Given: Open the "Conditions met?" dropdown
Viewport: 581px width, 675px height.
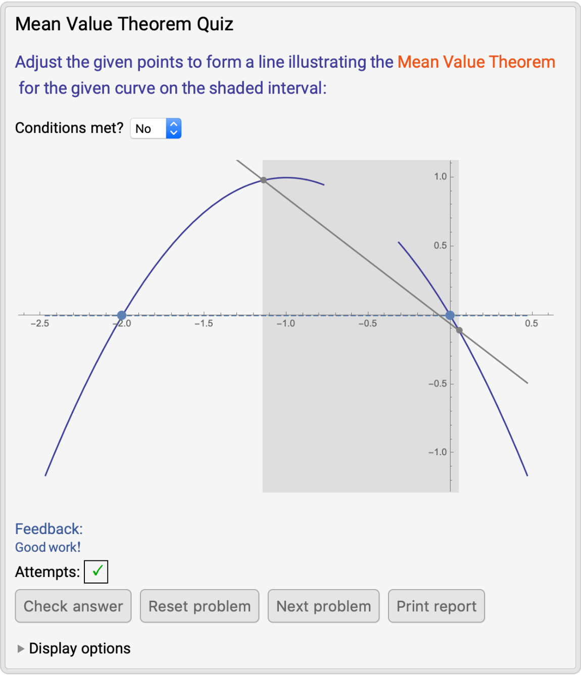Looking at the screenshot, I should 156,128.
